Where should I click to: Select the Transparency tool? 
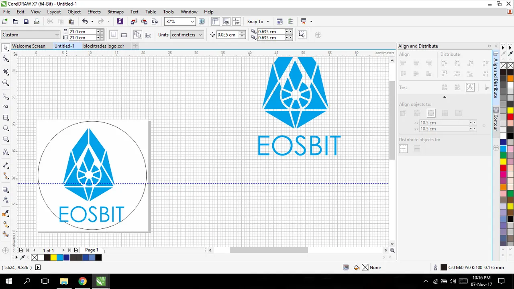[x=6, y=200]
